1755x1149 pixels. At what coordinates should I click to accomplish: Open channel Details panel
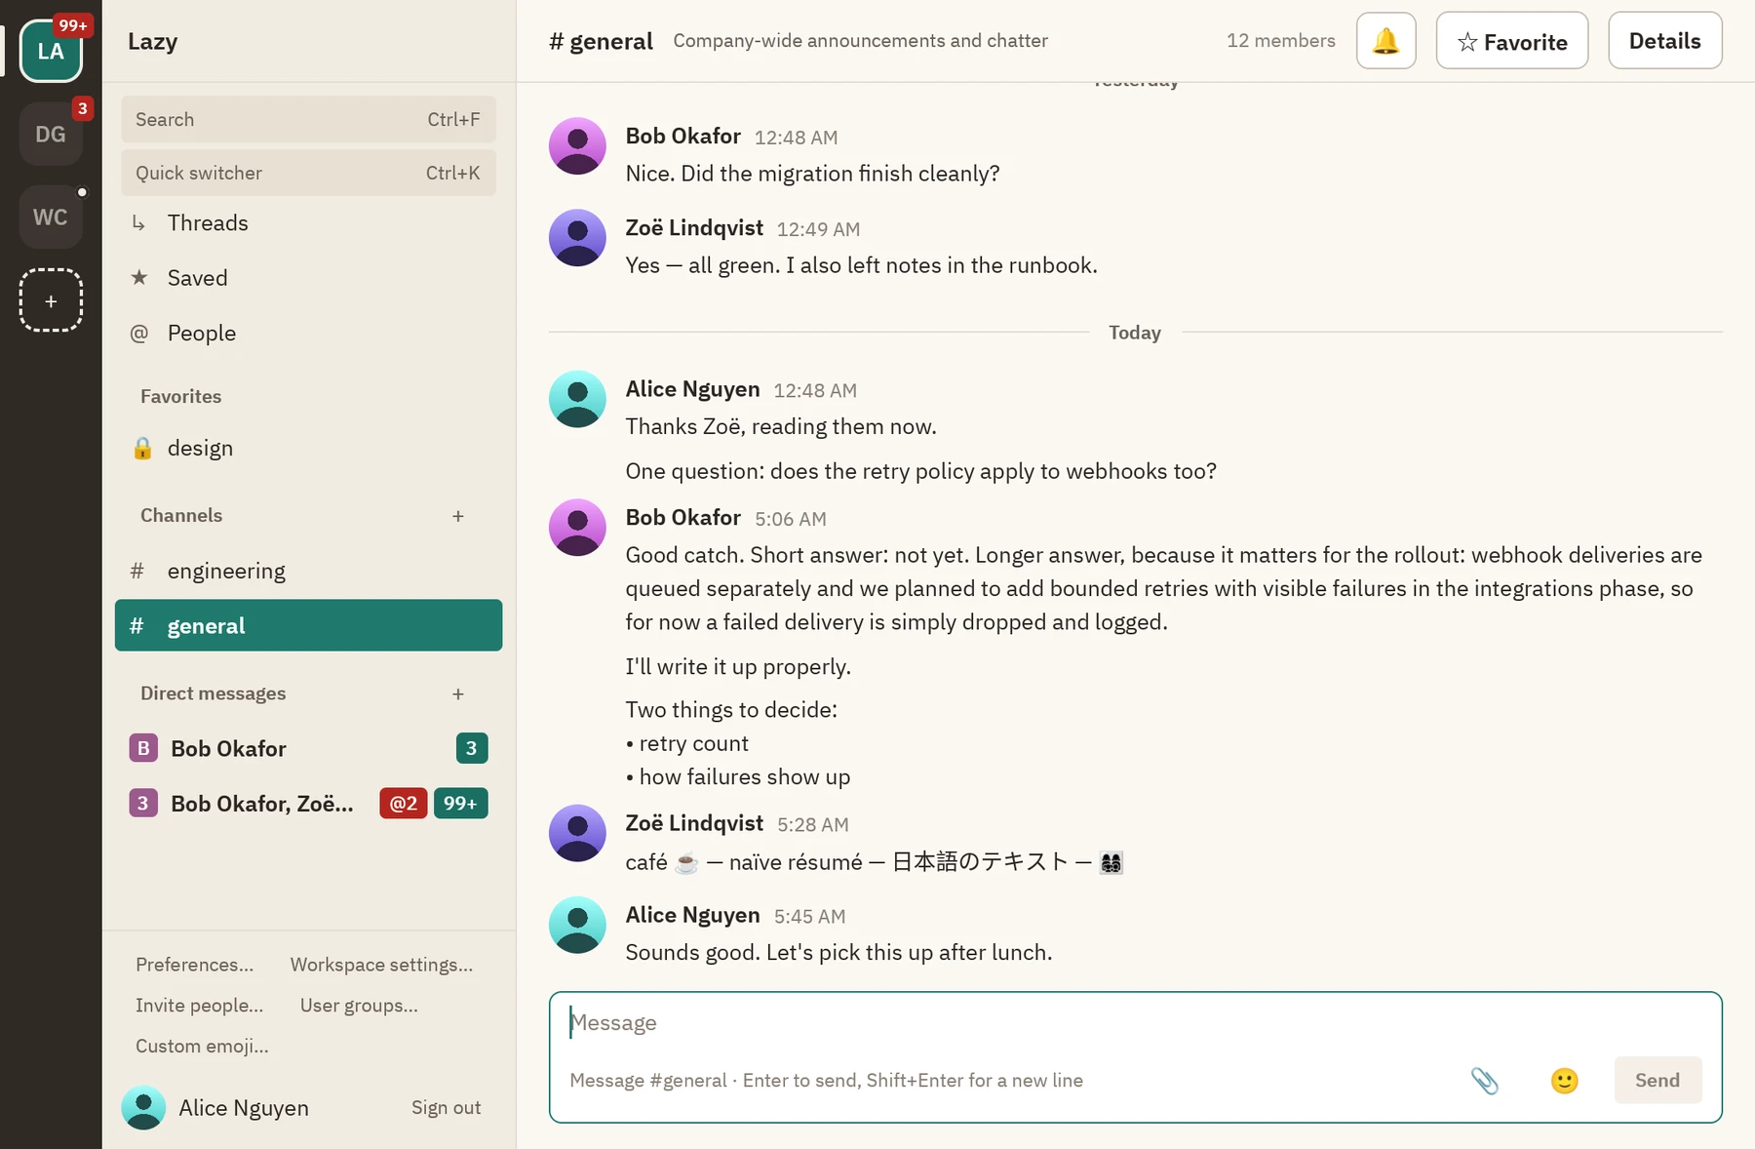tap(1664, 41)
